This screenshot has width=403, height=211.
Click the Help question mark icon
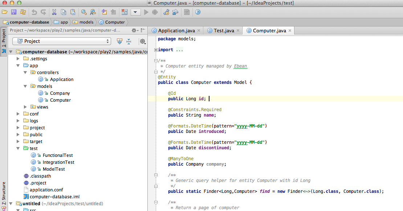(198, 12)
